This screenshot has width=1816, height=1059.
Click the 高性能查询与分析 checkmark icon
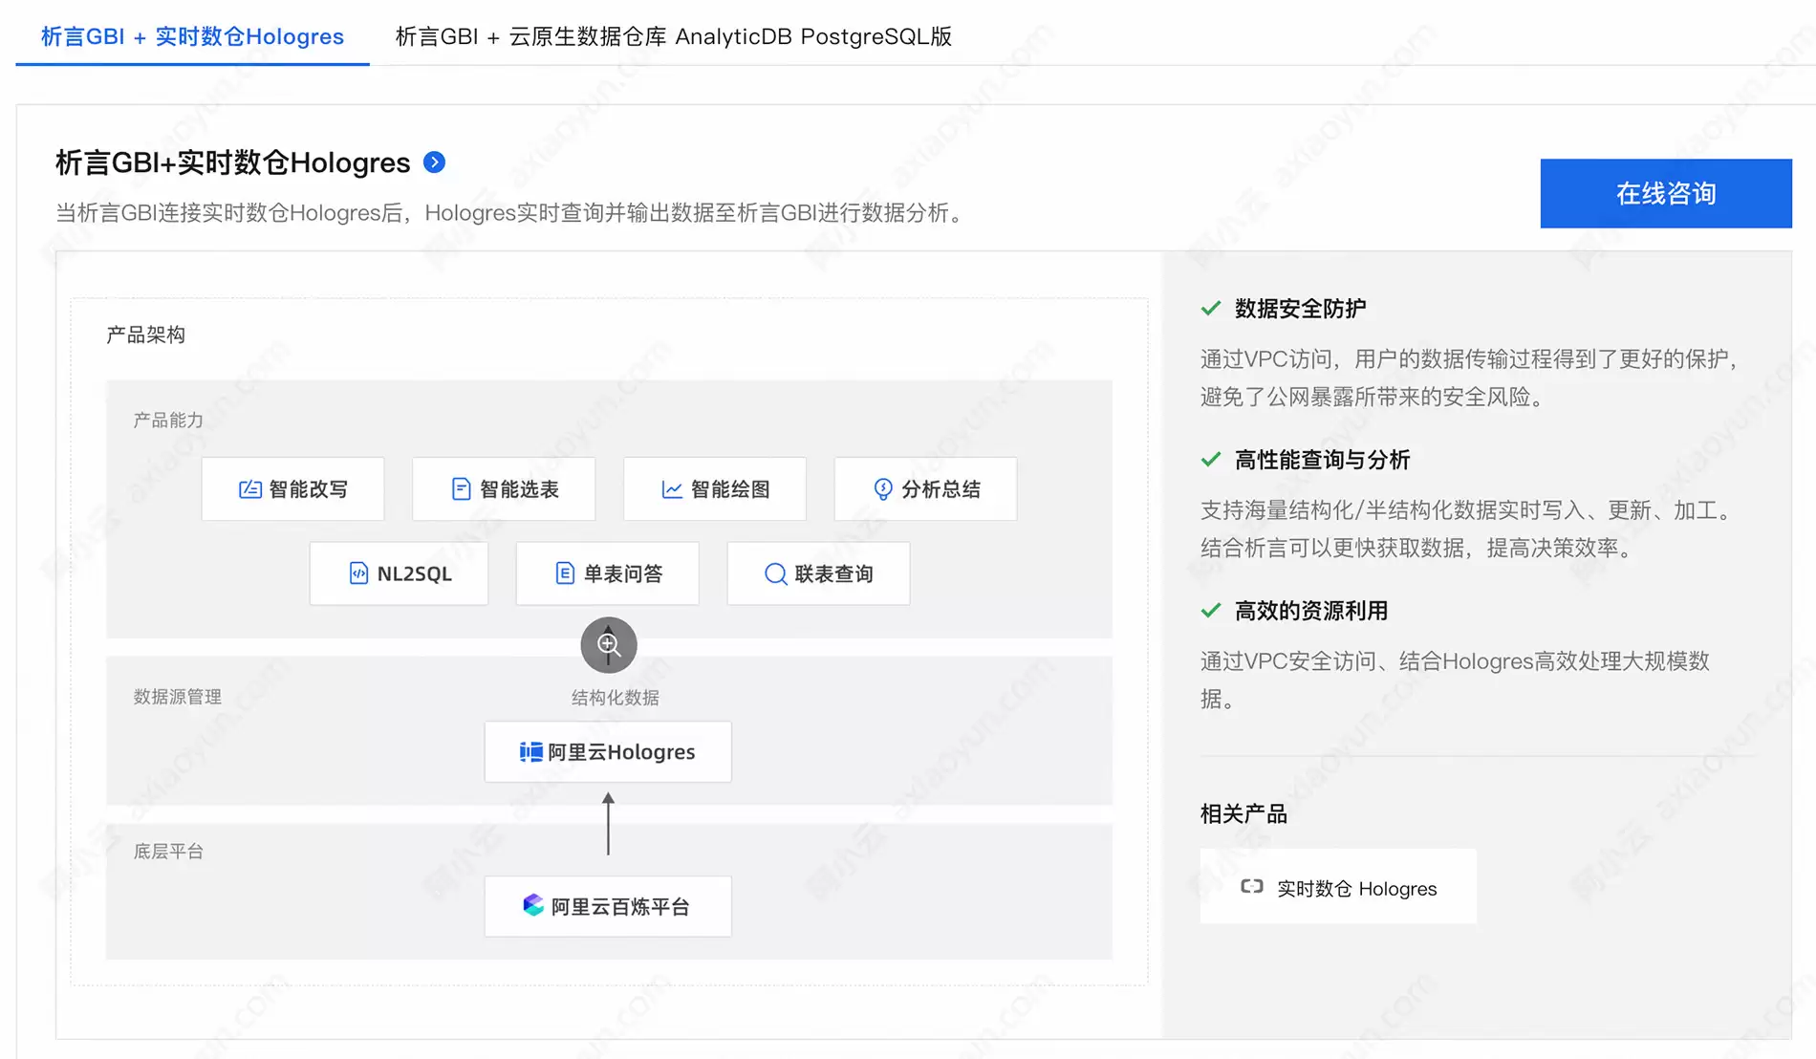point(1211,459)
